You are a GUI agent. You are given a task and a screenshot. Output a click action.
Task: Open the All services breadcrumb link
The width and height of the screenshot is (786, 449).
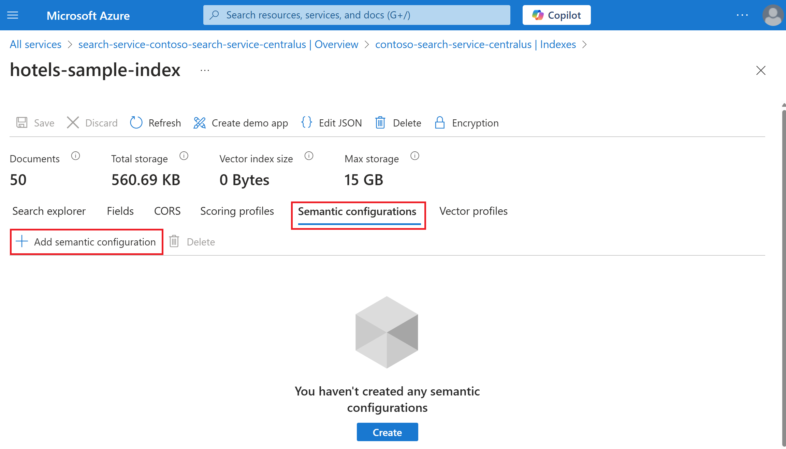[35, 45]
